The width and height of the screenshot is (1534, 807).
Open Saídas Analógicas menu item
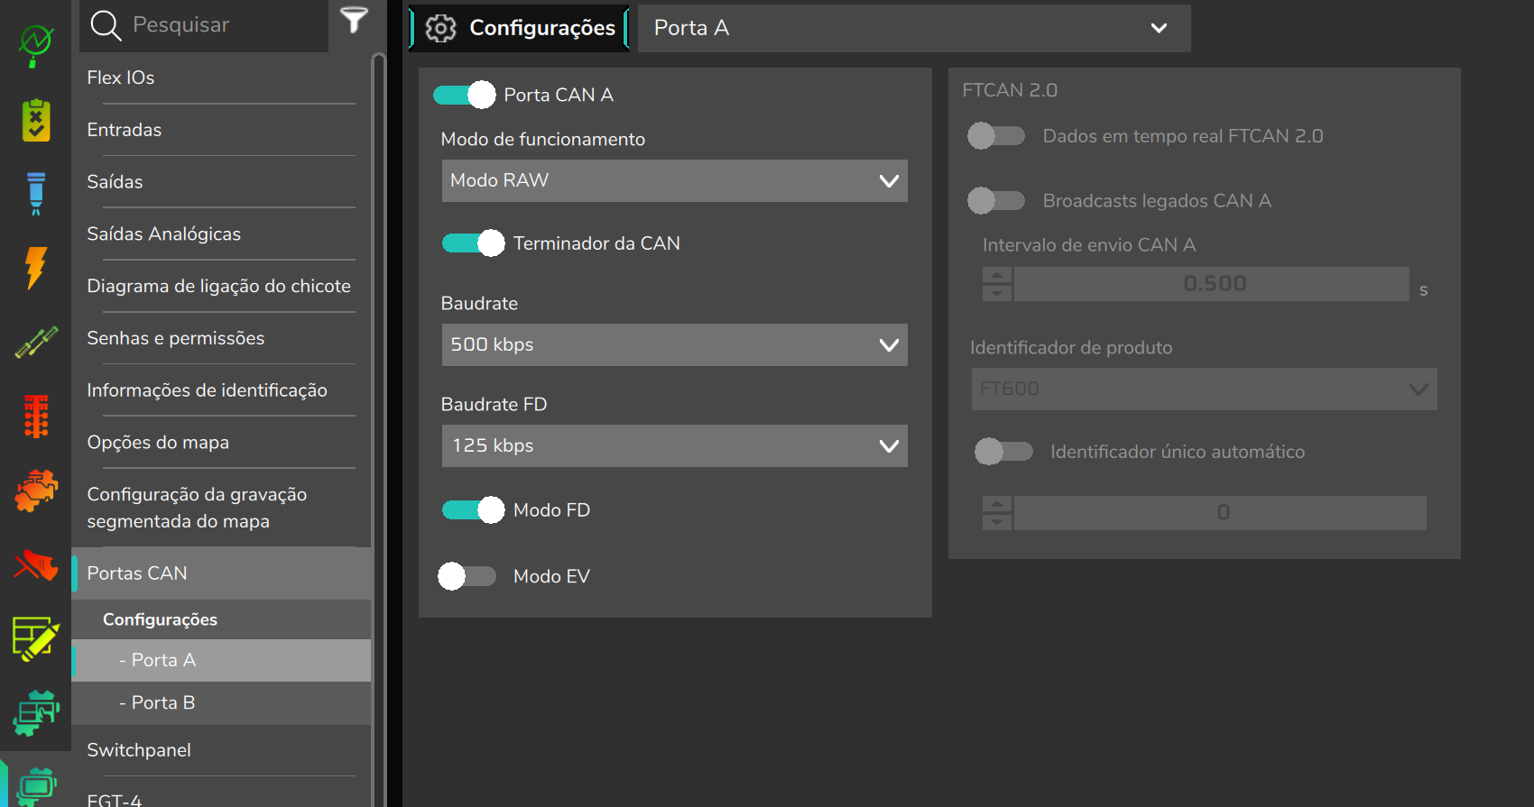(221, 234)
